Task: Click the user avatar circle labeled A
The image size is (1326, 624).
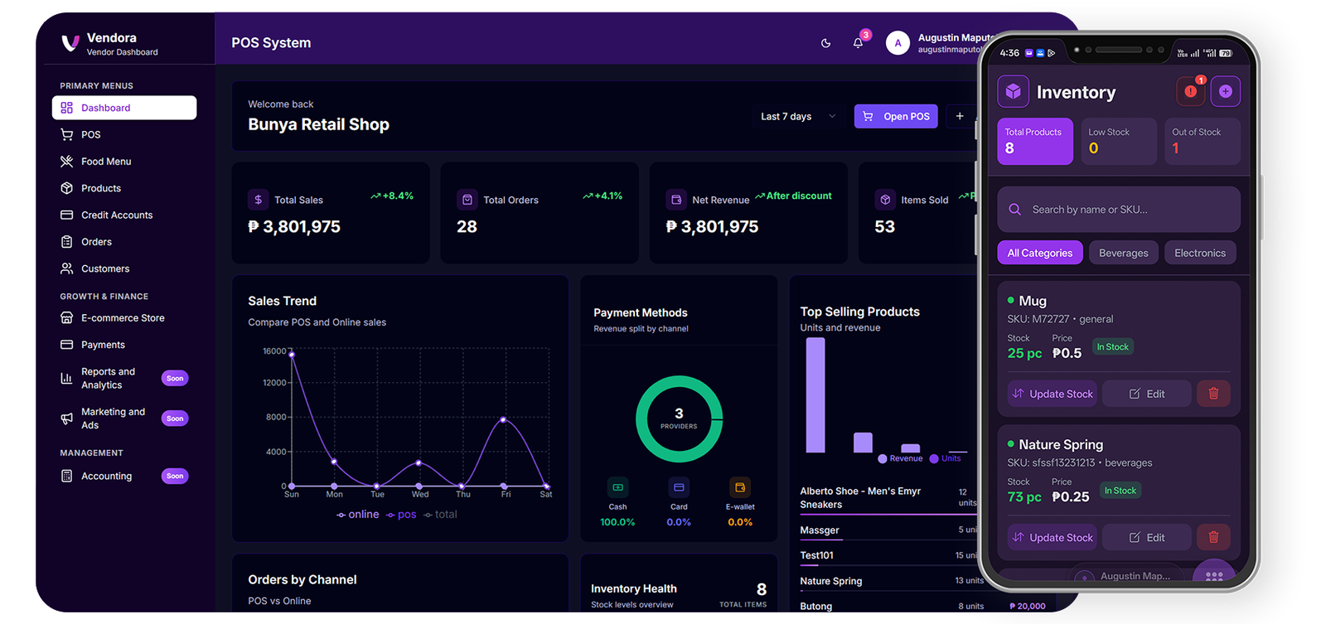Action: 898,43
